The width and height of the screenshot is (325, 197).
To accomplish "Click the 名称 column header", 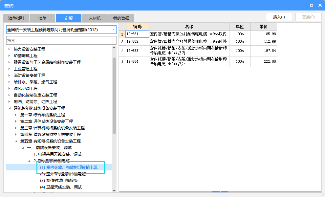I will coord(189,27).
